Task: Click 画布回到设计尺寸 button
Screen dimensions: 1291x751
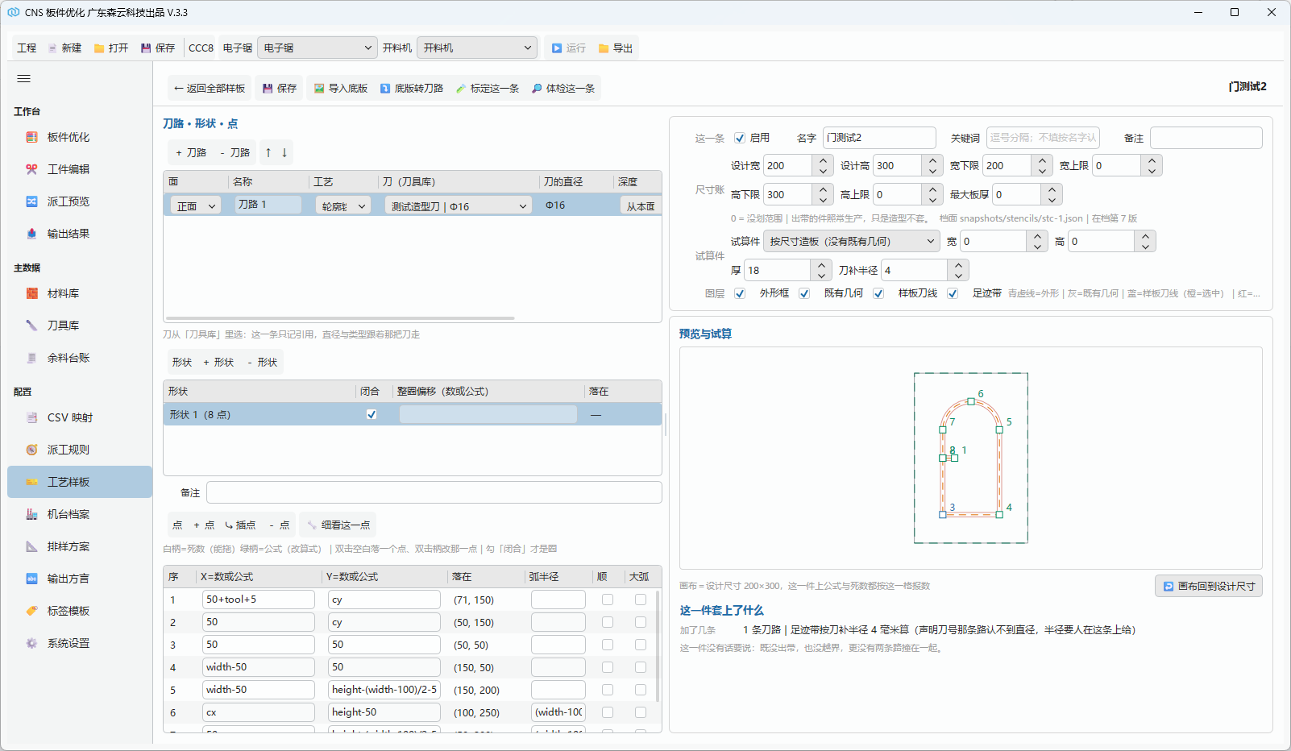Action: (x=1209, y=586)
